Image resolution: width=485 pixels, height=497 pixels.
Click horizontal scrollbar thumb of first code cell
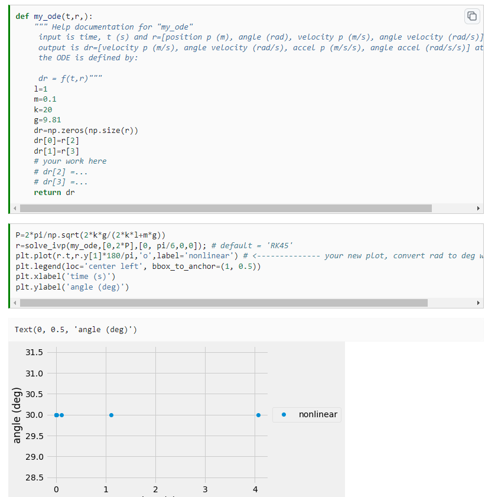click(226, 209)
